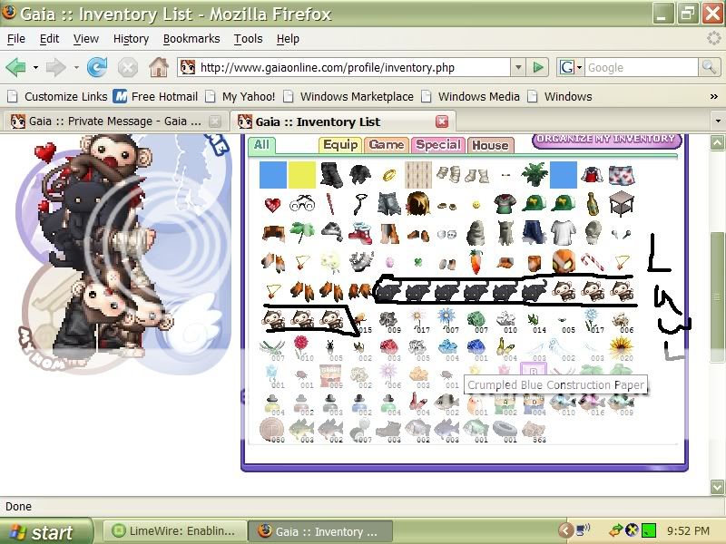This screenshot has height=544, width=726.
Task: Click Organize My Inventory button
Action: tap(605, 140)
